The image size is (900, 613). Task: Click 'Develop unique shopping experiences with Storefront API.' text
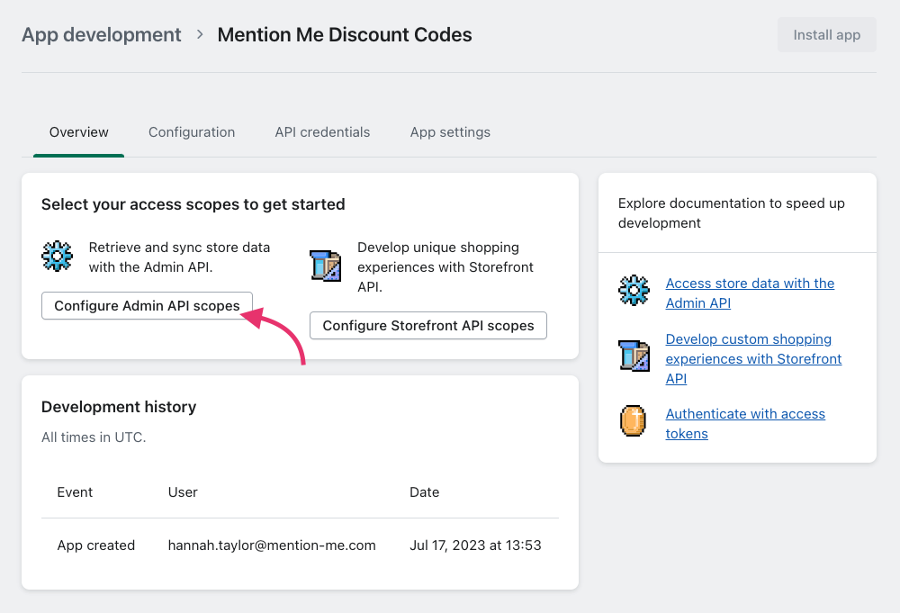(445, 267)
